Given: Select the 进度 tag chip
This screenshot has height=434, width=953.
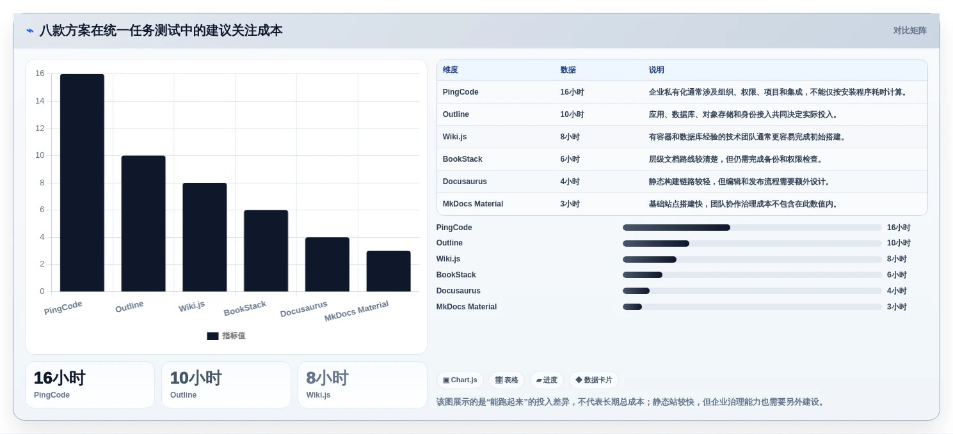Looking at the screenshot, I should pyautogui.click(x=547, y=380).
